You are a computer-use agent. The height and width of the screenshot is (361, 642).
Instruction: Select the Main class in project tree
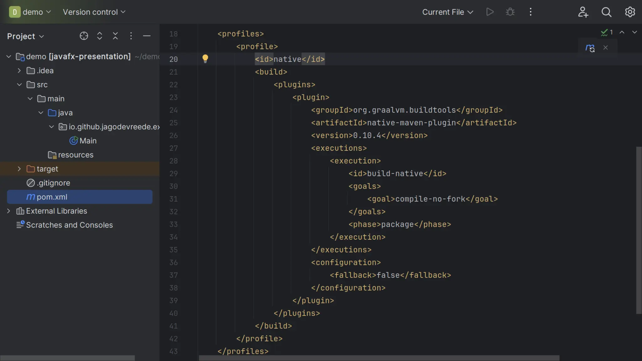coord(87,141)
